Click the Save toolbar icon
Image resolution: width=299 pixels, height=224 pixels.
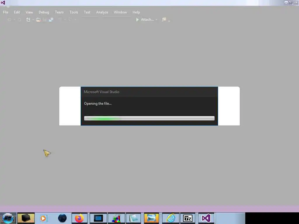[44, 20]
